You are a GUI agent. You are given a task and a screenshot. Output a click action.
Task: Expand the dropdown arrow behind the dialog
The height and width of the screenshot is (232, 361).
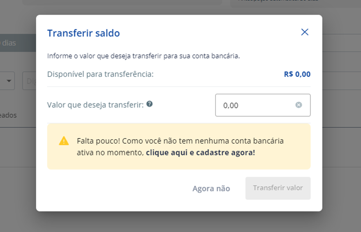9,81
